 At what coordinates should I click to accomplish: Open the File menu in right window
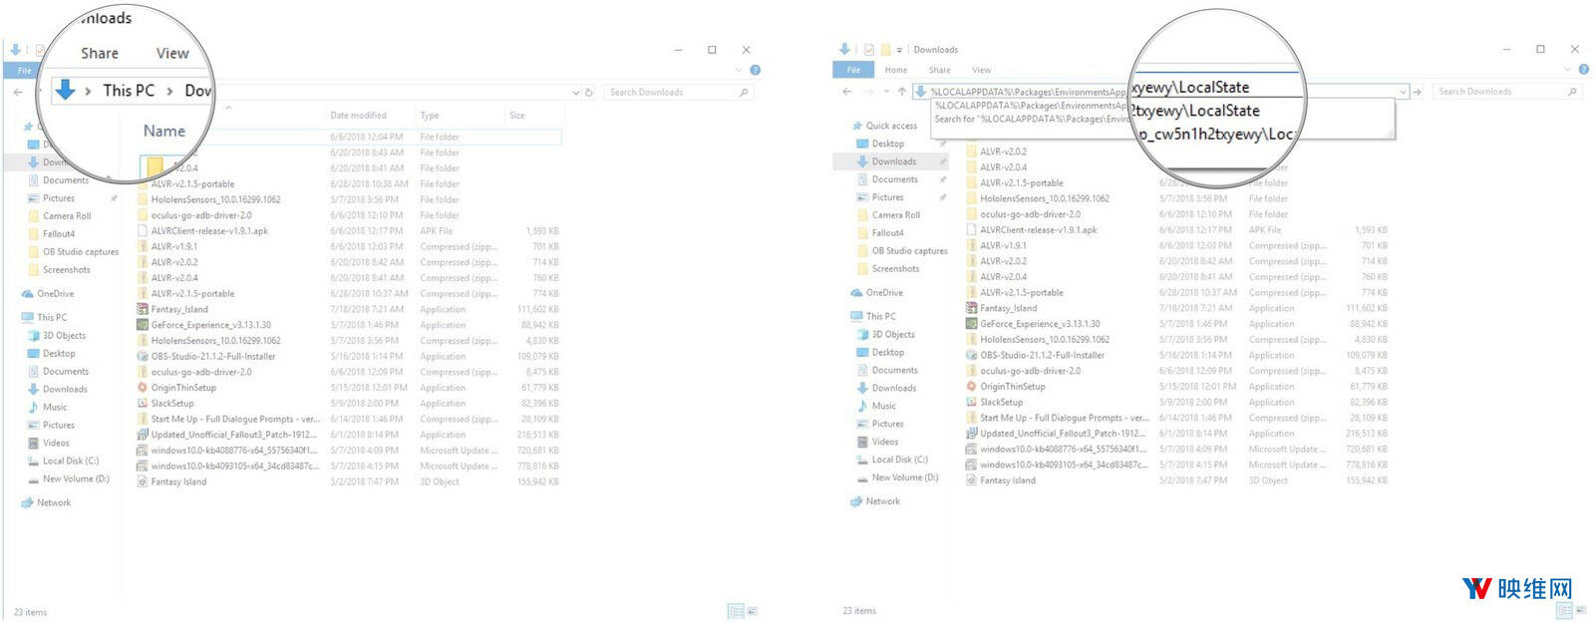(x=853, y=70)
